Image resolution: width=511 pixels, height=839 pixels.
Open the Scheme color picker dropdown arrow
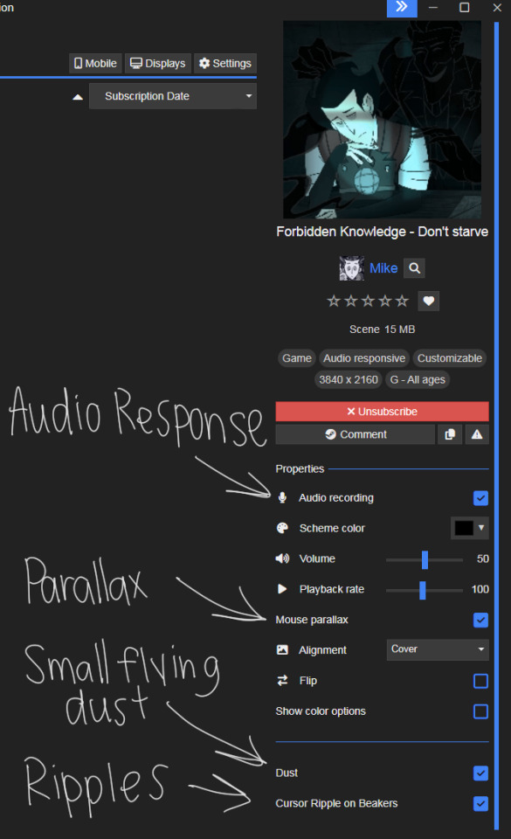point(481,528)
